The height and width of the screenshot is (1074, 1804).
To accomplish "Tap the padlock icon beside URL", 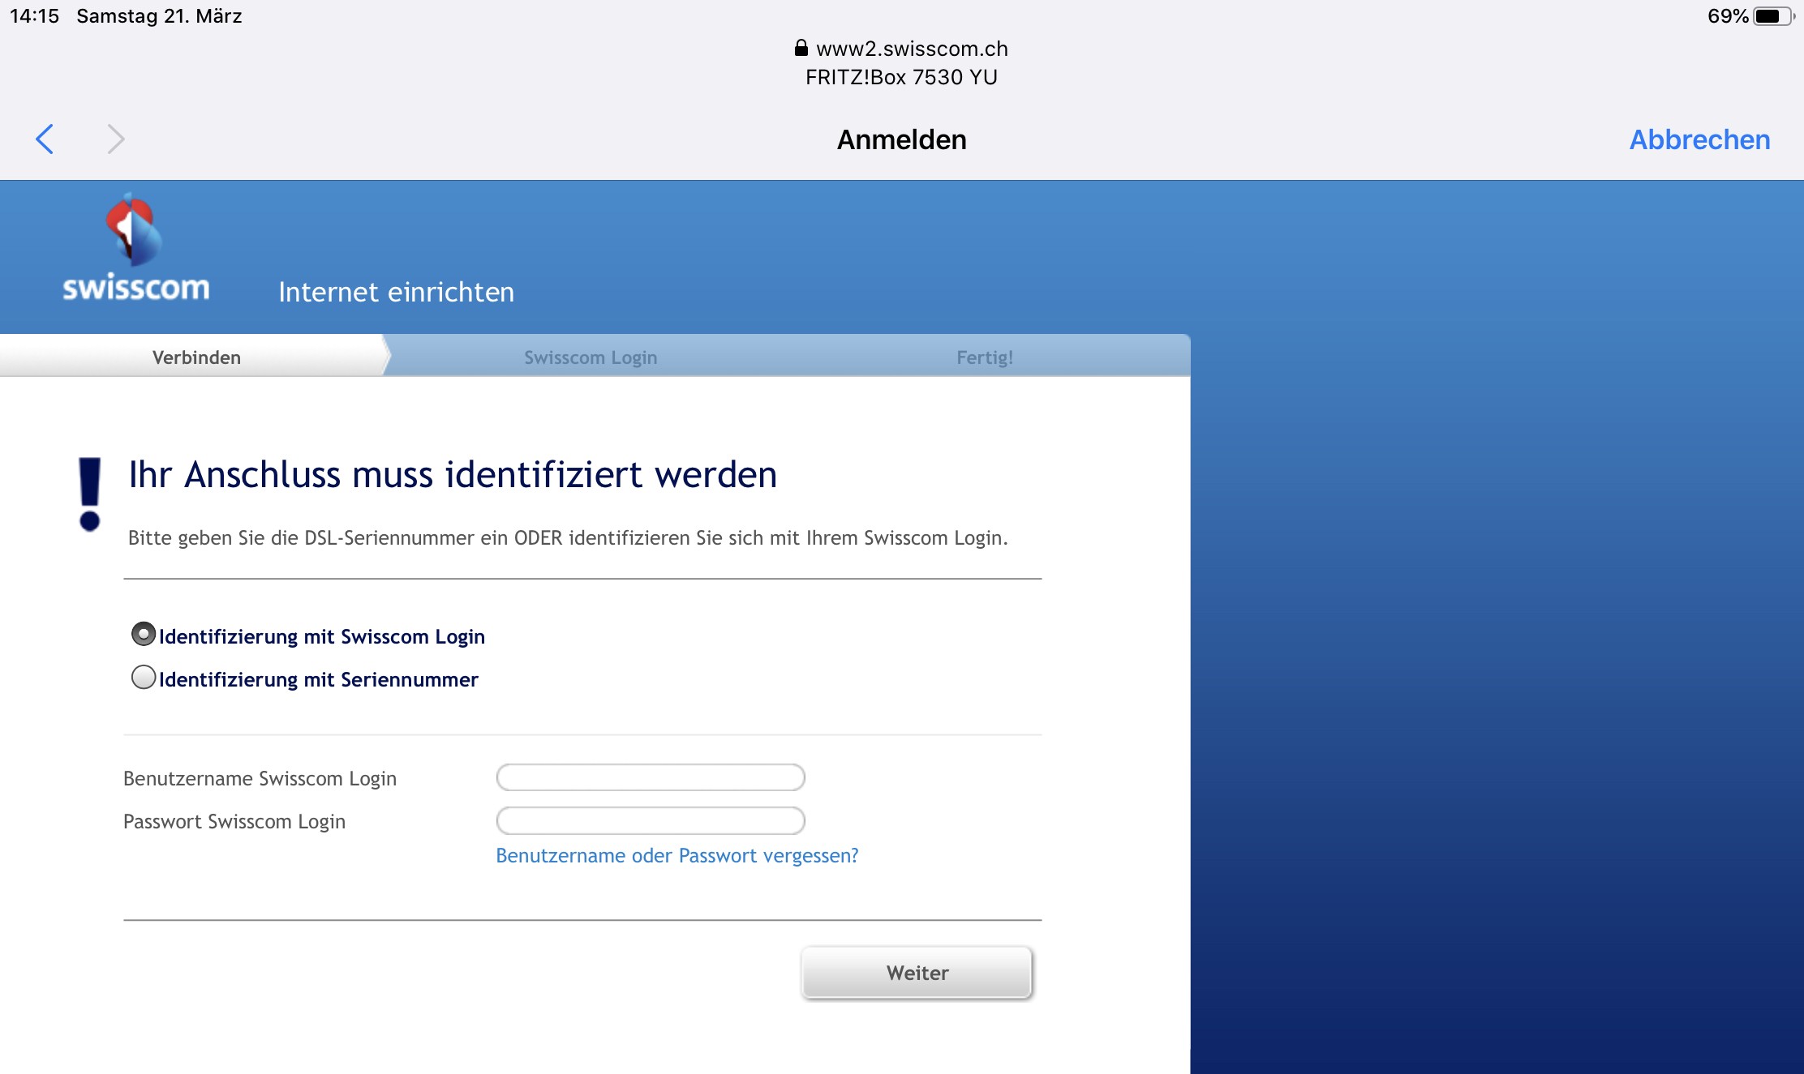I will [x=801, y=49].
